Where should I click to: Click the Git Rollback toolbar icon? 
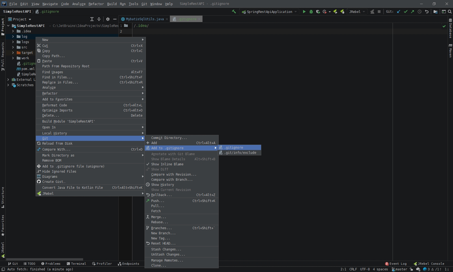(x=427, y=12)
